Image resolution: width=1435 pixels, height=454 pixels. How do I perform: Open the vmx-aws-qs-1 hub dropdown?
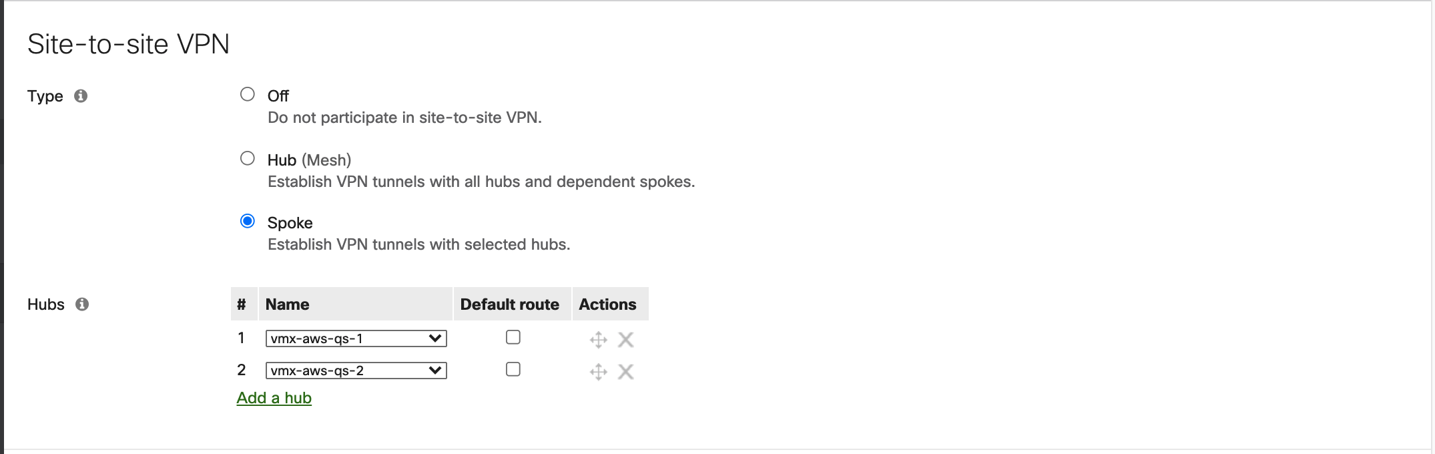point(356,338)
